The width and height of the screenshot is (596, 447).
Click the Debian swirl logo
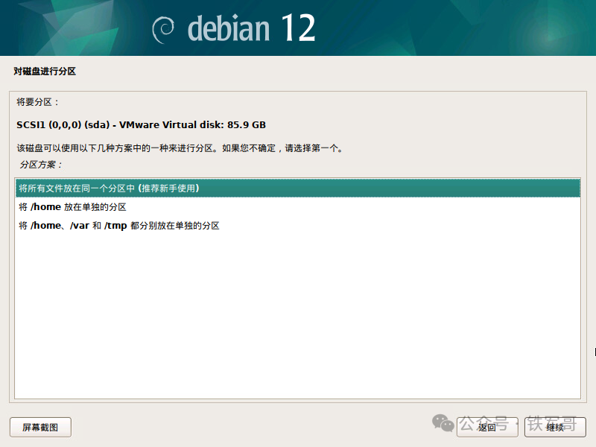(x=163, y=30)
